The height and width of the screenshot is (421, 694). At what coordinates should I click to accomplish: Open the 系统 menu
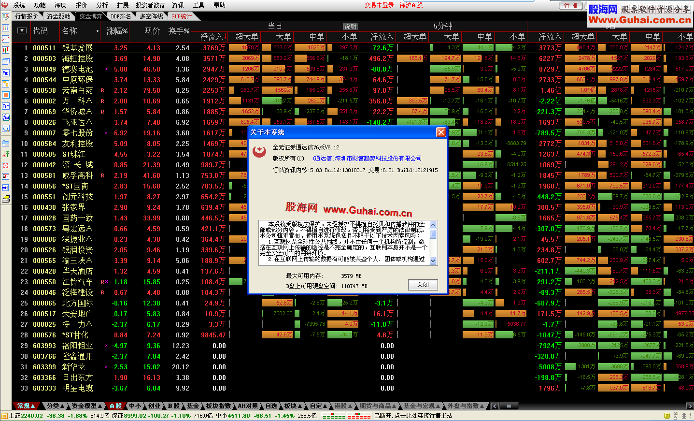[x=19, y=5]
